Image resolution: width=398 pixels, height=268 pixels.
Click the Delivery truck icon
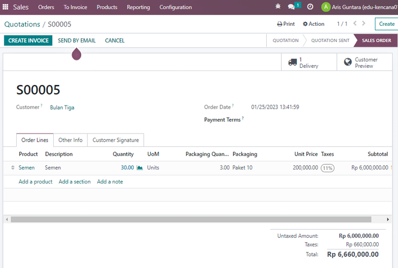[x=293, y=62]
